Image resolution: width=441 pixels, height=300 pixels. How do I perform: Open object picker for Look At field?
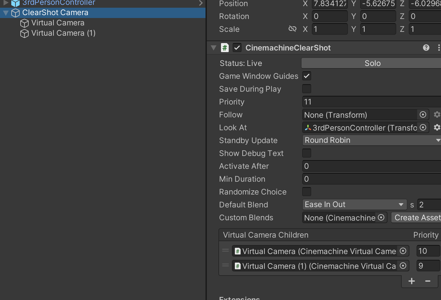pyautogui.click(x=423, y=127)
